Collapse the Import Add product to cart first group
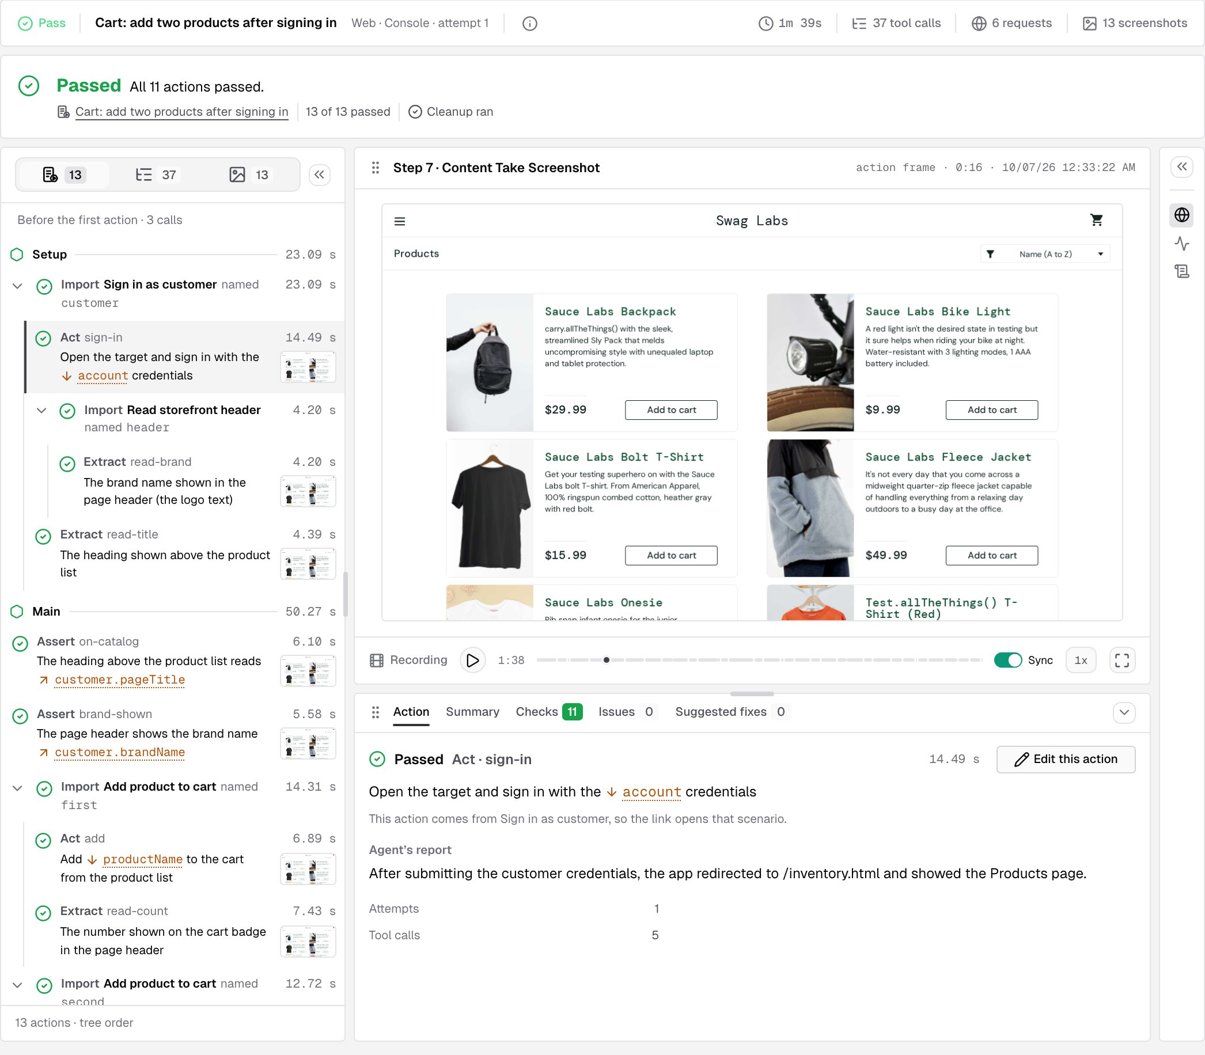This screenshot has height=1055, width=1205. pyautogui.click(x=18, y=788)
